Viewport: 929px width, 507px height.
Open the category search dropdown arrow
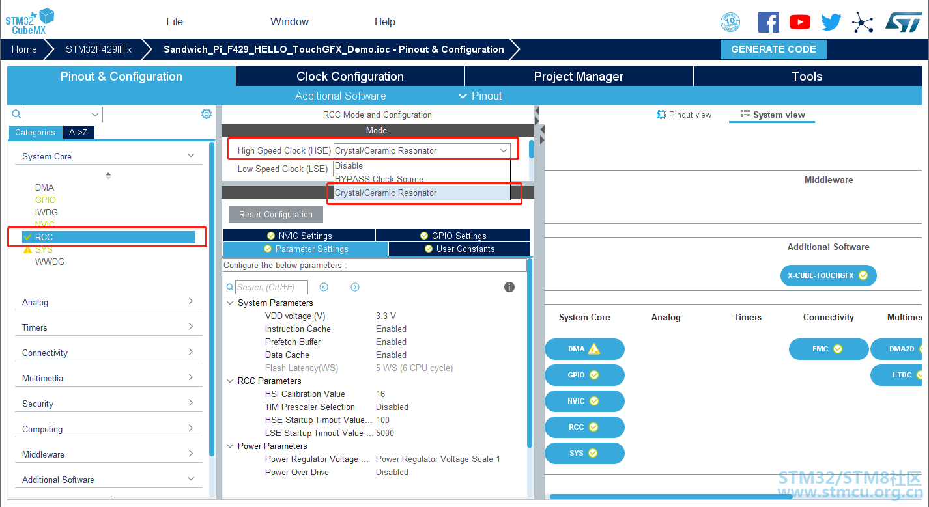click(96, 115)
